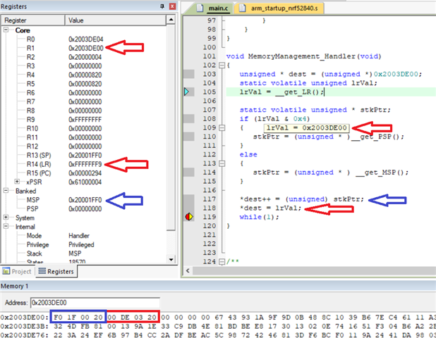Expand the xPSR register
The image size is (436, 338).
(17, 182)
